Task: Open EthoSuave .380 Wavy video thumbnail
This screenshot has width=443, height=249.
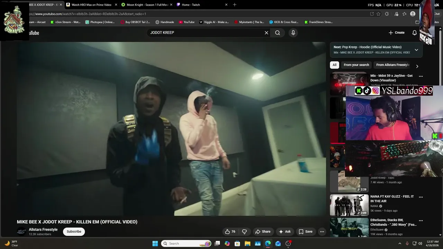Action: click(x=349, y=227)
